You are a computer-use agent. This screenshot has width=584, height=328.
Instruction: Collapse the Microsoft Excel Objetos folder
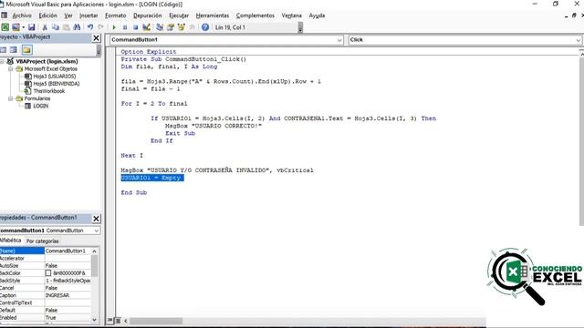[11, 69]
